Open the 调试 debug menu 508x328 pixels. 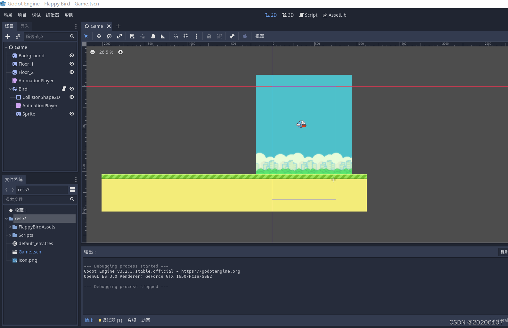(x=37, y=15)
